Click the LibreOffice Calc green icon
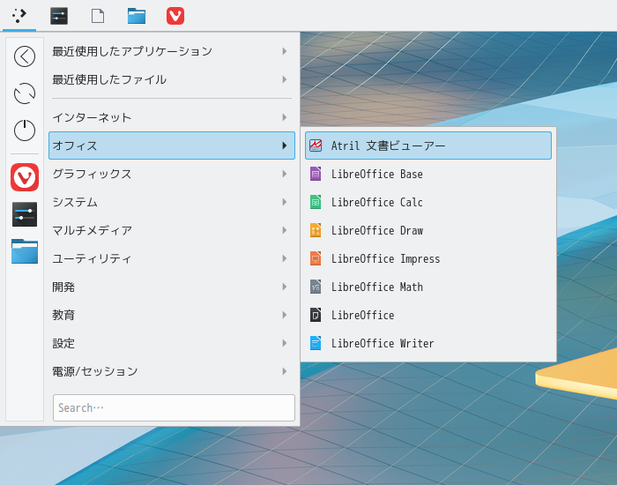The width and height of the screenshot is (617, 485). pyautogui.click(x=316, y=202)
